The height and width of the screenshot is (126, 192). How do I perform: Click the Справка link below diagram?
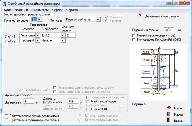click(x=139, y=104)
